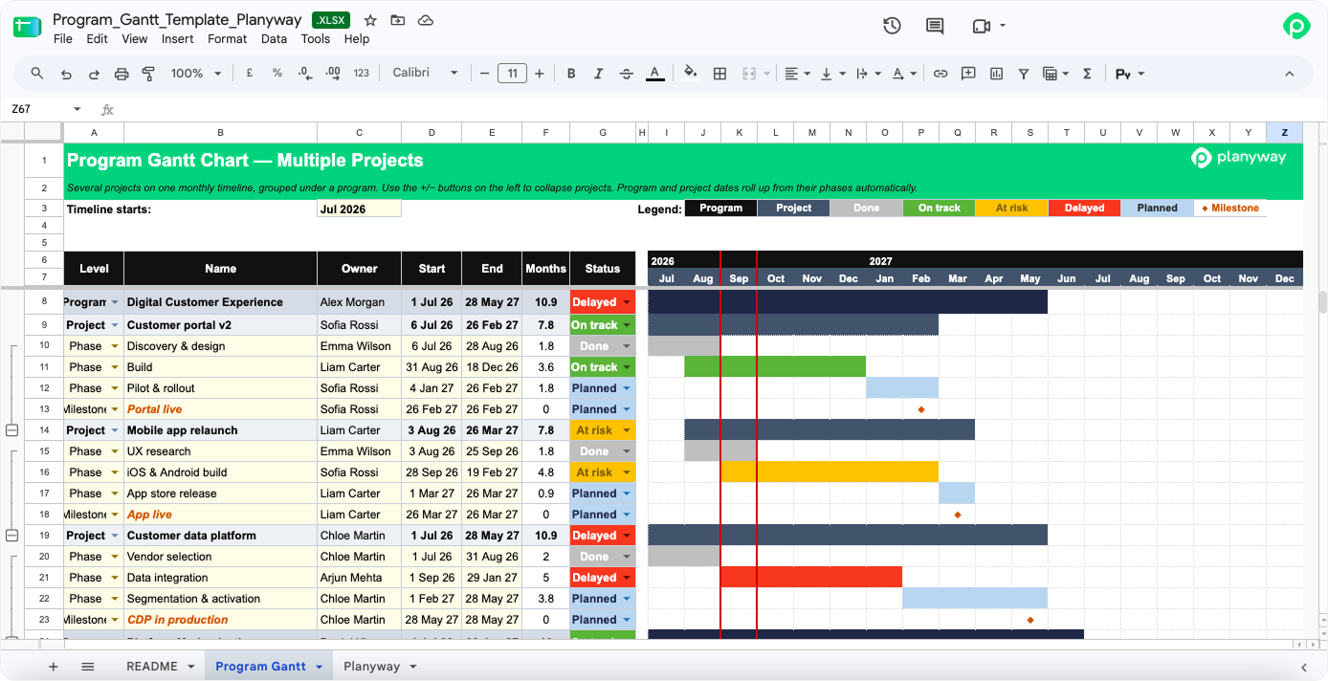Open the zoom 100% dropdown
The height and width of the screenshot is (681, 1328).
coord(196,74)
